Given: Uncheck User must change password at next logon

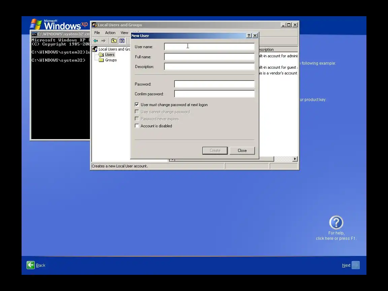Looking at the screenshot, I should pos(137,105).
